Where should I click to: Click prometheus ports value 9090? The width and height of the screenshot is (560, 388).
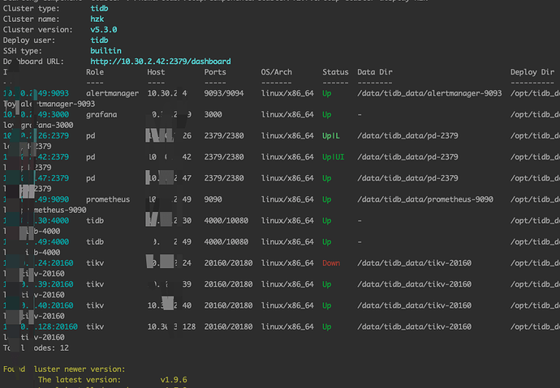click(x=213, y=199)
